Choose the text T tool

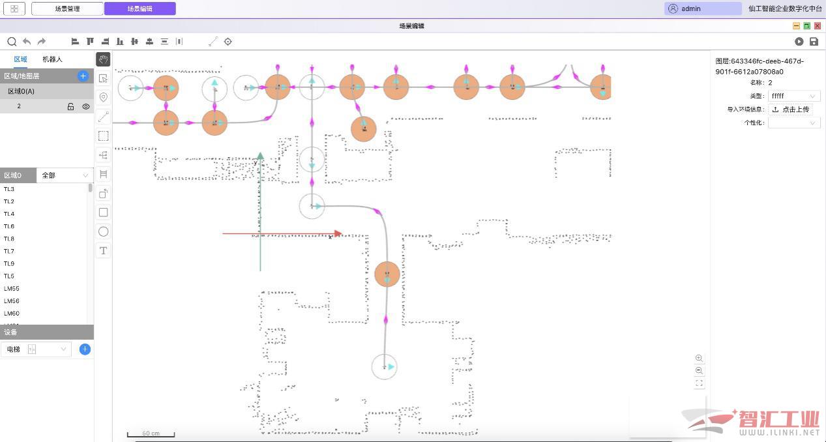103,250
